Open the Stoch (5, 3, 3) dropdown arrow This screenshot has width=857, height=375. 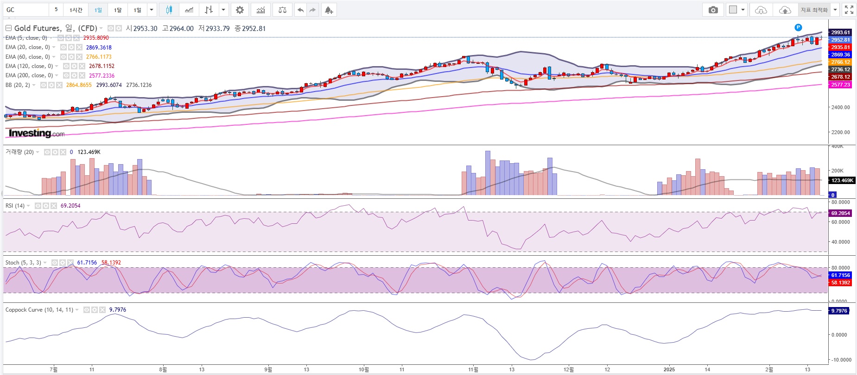[45, 263]
